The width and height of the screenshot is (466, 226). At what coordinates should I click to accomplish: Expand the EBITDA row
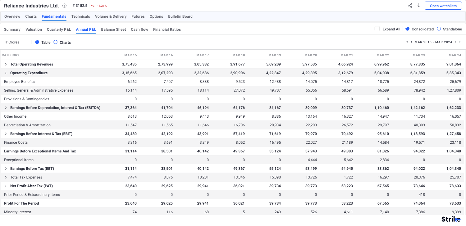pyautogui.click(x=6, y=108)
